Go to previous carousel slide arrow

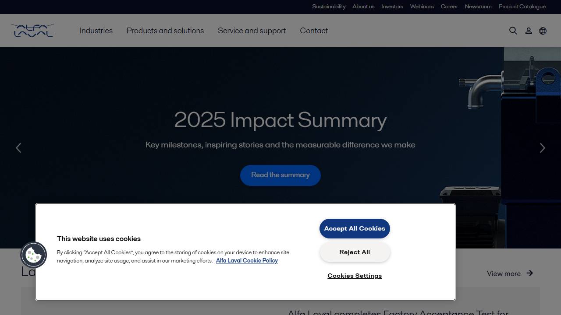[x=18, y=148]
